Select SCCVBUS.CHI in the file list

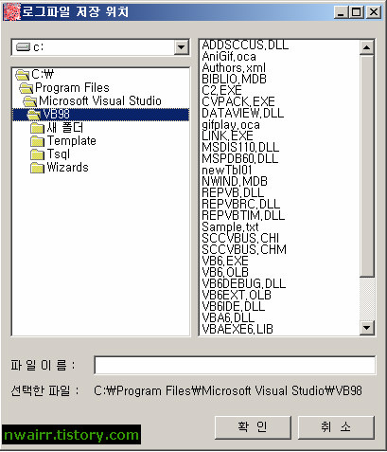tap(240, 238)
